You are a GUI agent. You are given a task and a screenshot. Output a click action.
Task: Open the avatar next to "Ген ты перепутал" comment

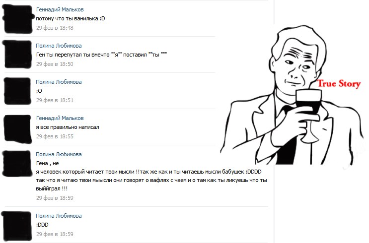pyautogui.click(x=17, y=55)
